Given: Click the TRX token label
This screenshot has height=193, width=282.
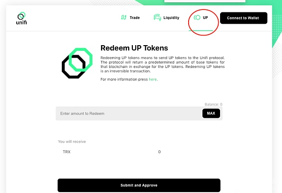Looking at the screenshot, I should [67, 152].
